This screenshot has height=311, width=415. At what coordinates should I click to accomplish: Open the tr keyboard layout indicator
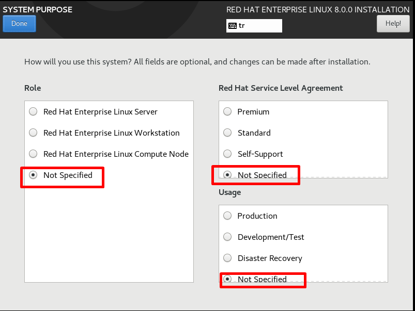254,26
